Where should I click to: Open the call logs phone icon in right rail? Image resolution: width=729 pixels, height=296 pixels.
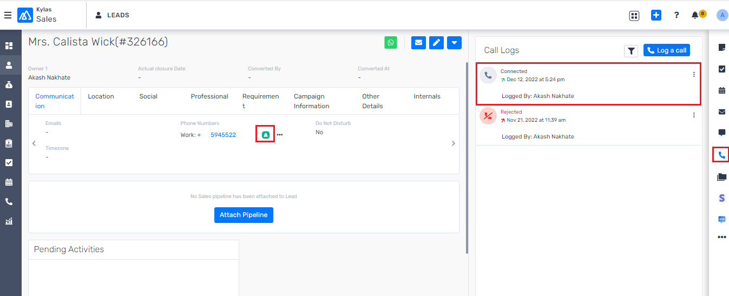coord(721,155)
